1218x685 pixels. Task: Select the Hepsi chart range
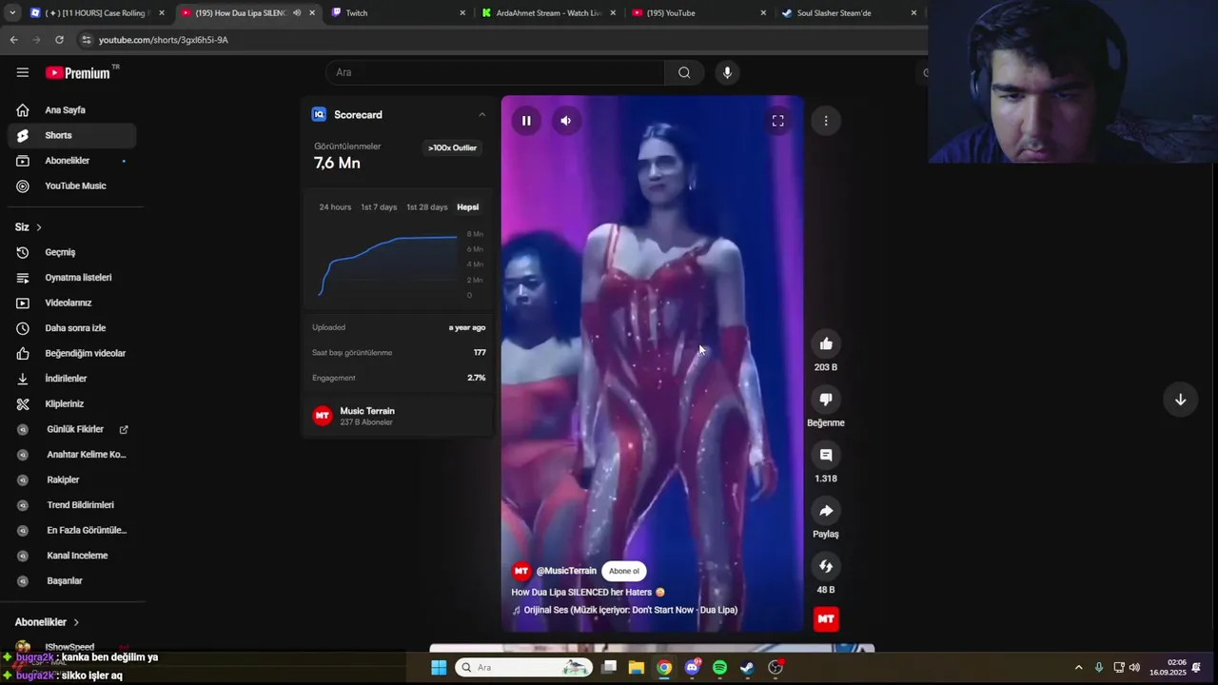467,207
